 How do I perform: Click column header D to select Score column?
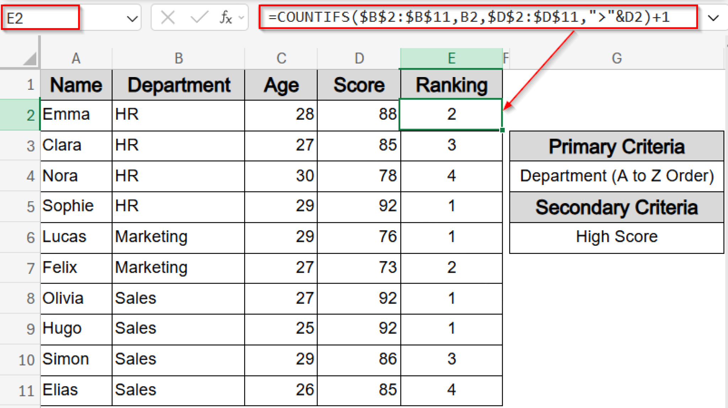click(359, 58)
